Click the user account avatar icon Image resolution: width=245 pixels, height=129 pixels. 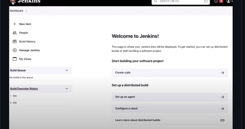228,1
